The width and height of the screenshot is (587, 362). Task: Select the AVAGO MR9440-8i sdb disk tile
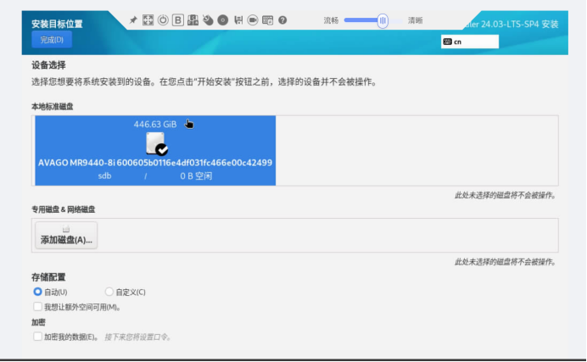(x=155, y=150)
